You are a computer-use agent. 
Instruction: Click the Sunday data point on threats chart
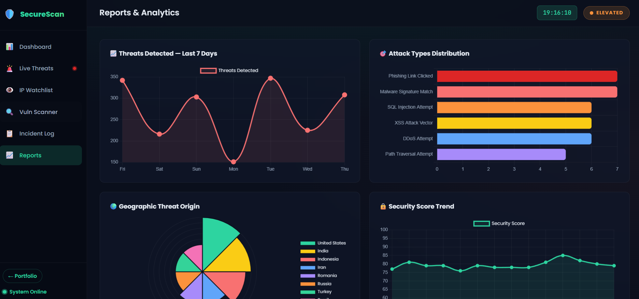click(x=196, y=97)
